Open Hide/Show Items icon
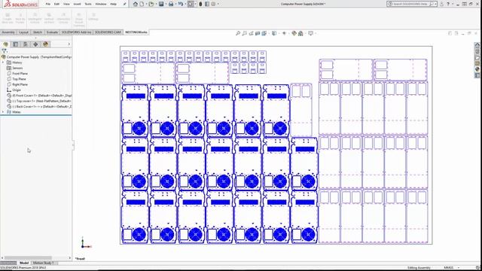 (x=284, y=33)
